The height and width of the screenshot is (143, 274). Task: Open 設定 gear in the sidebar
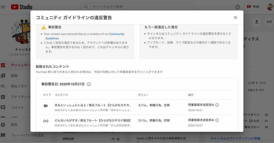coord(15,125)
